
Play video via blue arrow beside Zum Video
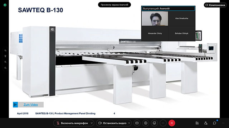15,105
